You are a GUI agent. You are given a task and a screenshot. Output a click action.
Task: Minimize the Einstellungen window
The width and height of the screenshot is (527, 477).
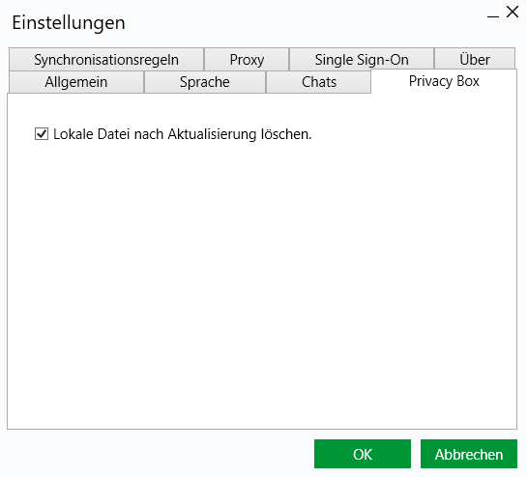click(493, 14)
